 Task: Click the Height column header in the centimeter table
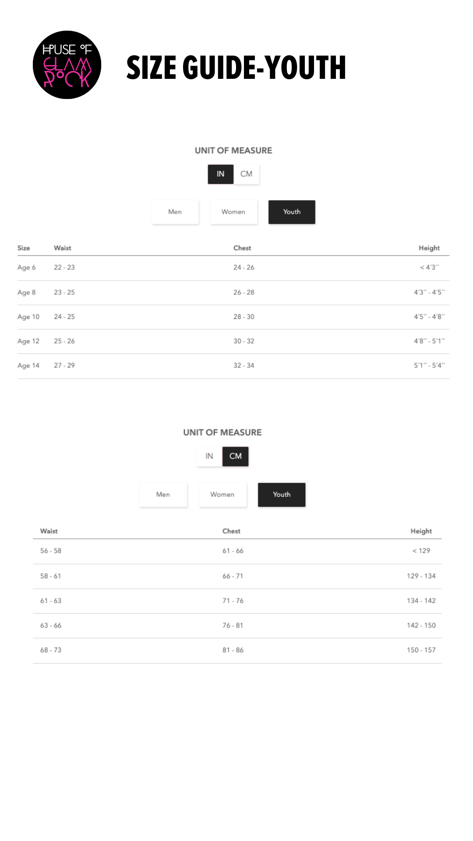point(421,531)
